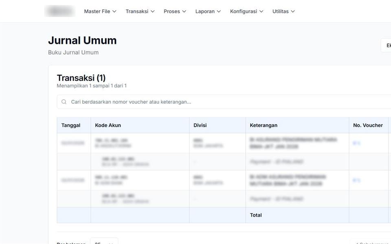Viewport: 391px width, 244px height.
Task: Open the first row's voucher number link
Action: tap(356, 143)
